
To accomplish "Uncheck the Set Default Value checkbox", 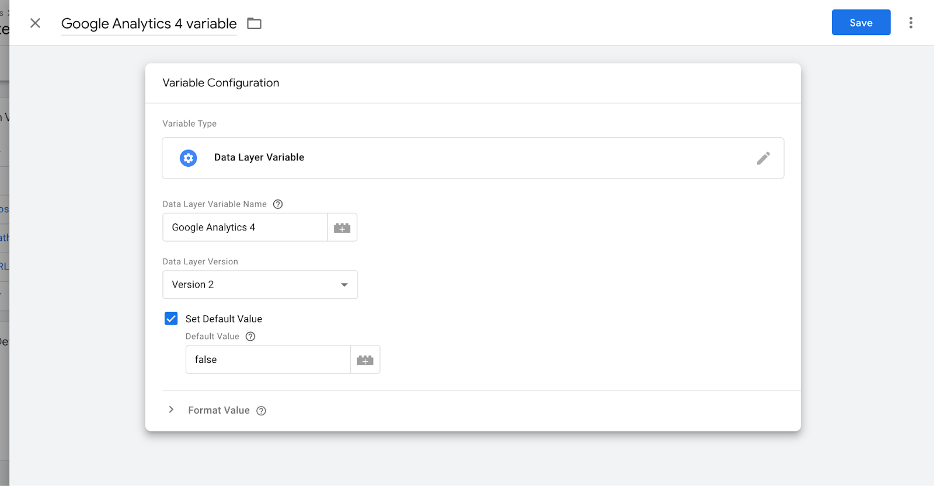I will pos(171,319).
